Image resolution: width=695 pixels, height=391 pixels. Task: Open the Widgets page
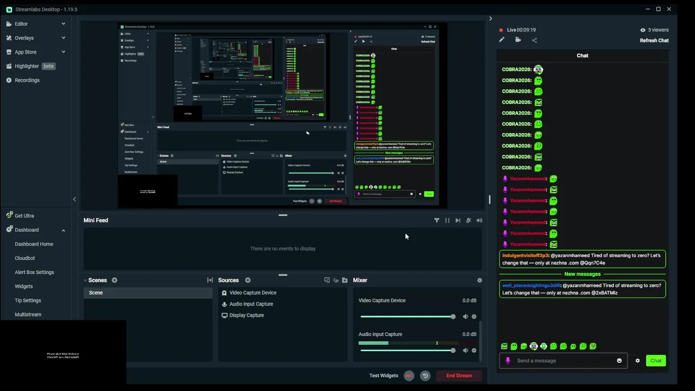tap(23, 287)
